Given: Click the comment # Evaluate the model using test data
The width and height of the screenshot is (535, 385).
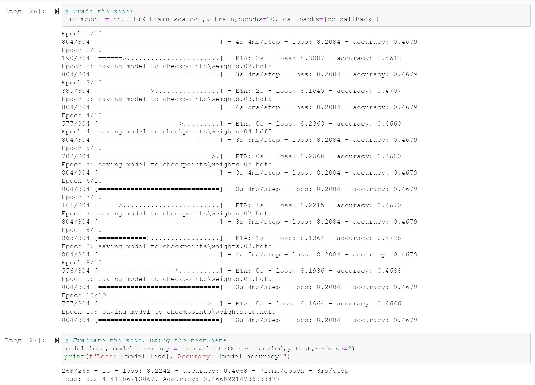Looking at the screenshot, I should pos(145,340).
